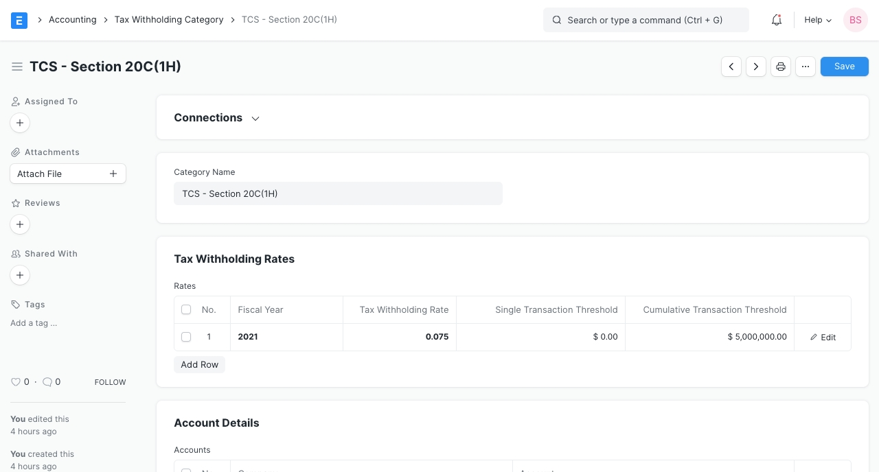Image resolution: width=879 pixels, height=472 pixels.
Task: Like this document with heart icon
Action: tap(16, 382)
